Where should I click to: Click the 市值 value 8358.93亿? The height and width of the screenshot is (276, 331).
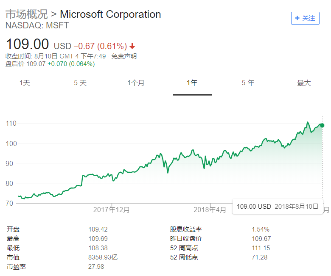[x=103, y=257]
